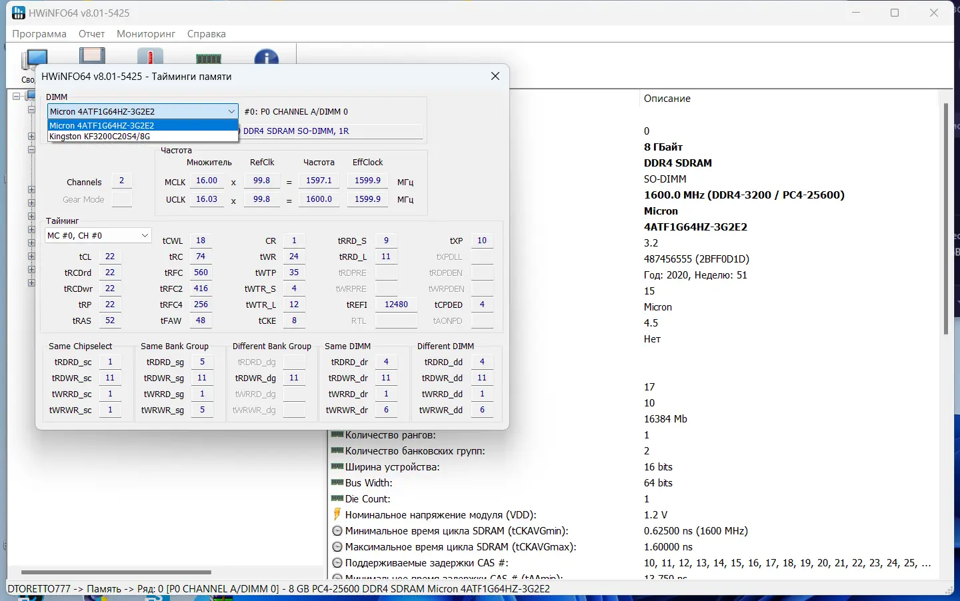Image resolution: width=960 pixels, height=601 pixels.
Task: Open the MC #0, CH #0 dropdown
Action: pos(98,236)
